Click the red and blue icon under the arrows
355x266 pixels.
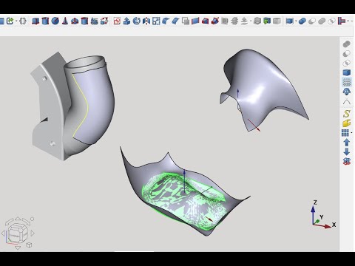(x=347, y=161)
